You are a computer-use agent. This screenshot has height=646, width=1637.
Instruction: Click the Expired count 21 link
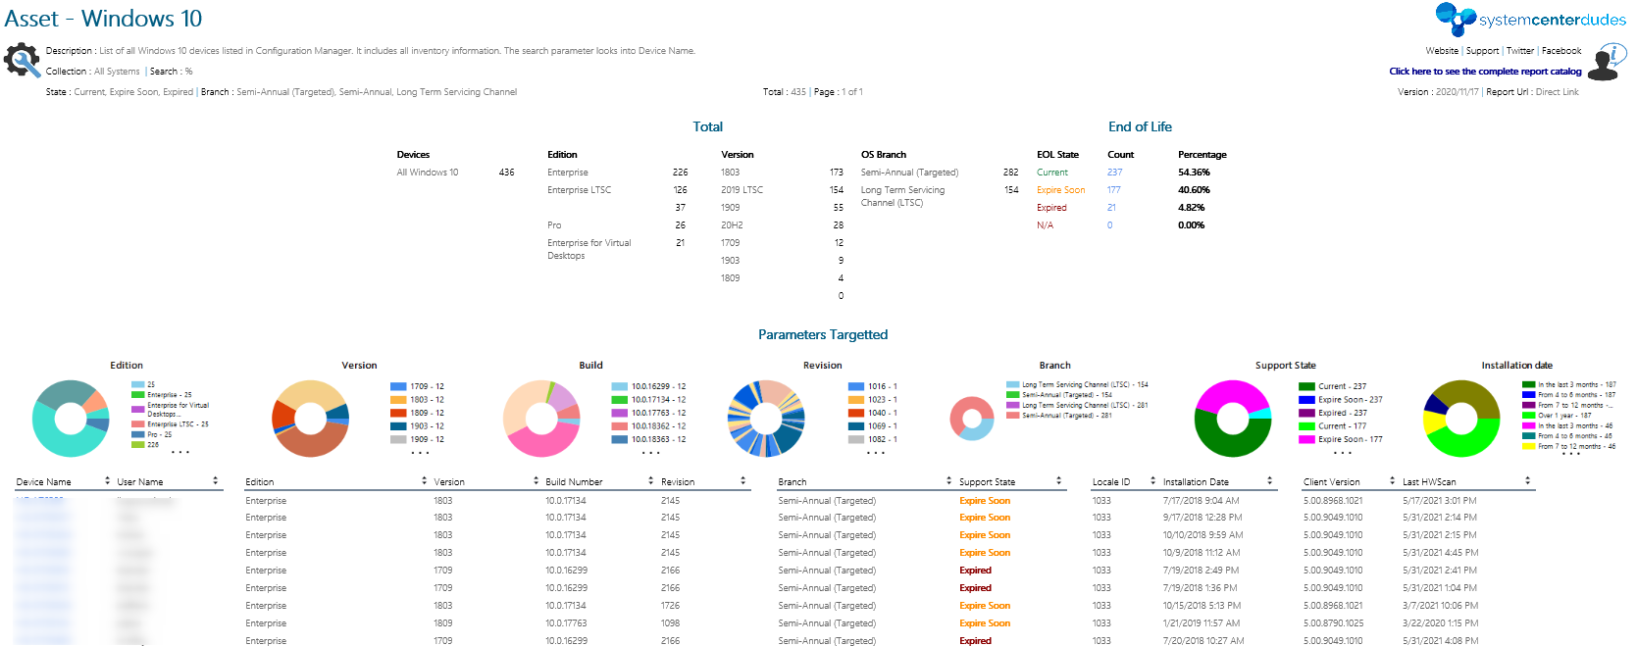1111,208
